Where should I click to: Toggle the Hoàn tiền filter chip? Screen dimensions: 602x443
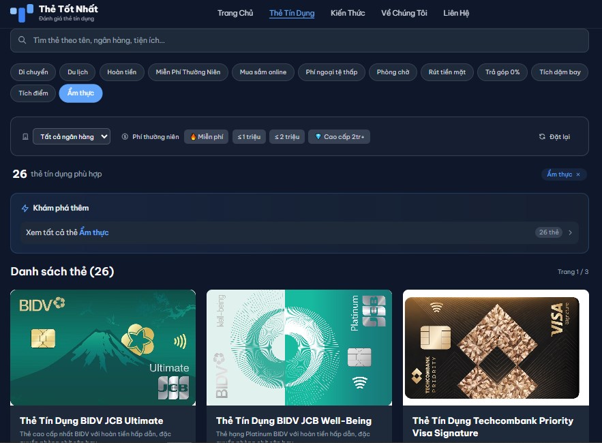click(121, 72)
